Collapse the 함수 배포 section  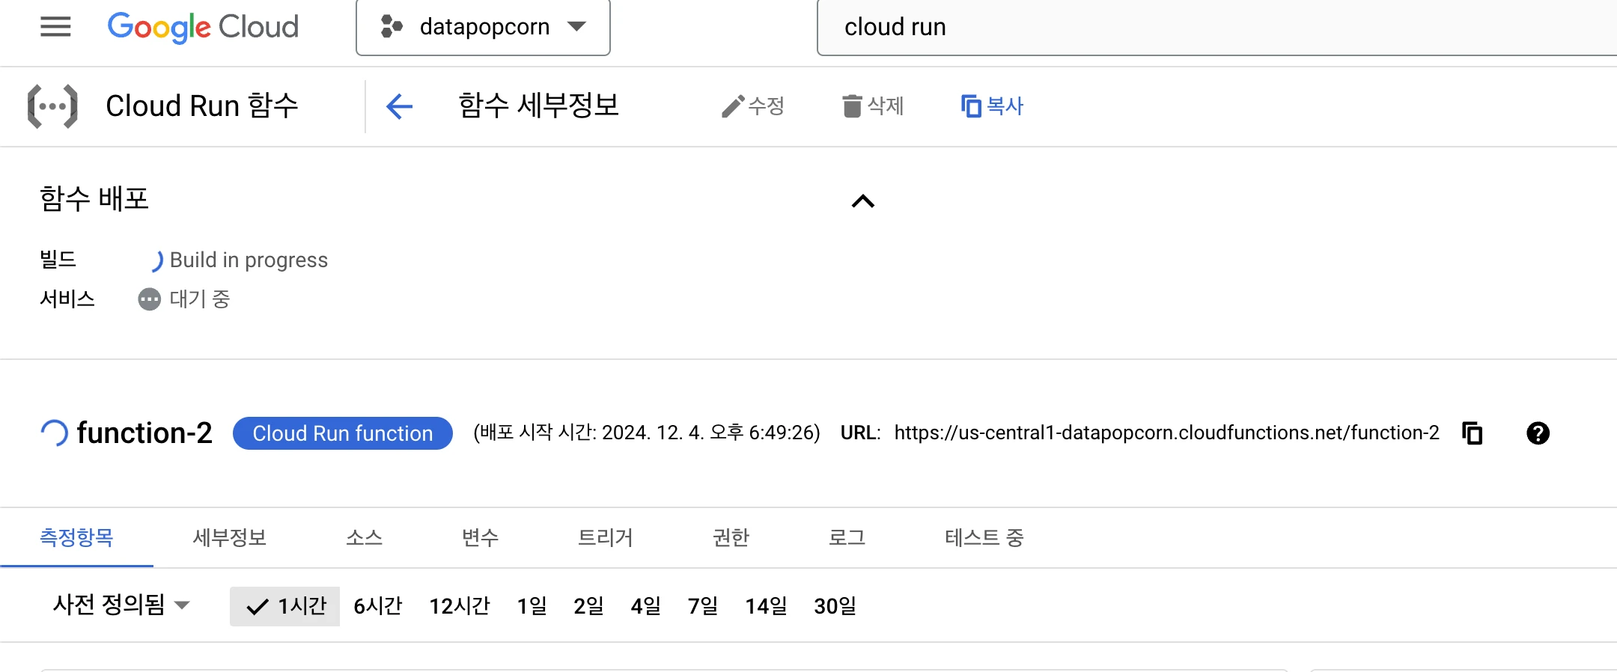[863, 201]
